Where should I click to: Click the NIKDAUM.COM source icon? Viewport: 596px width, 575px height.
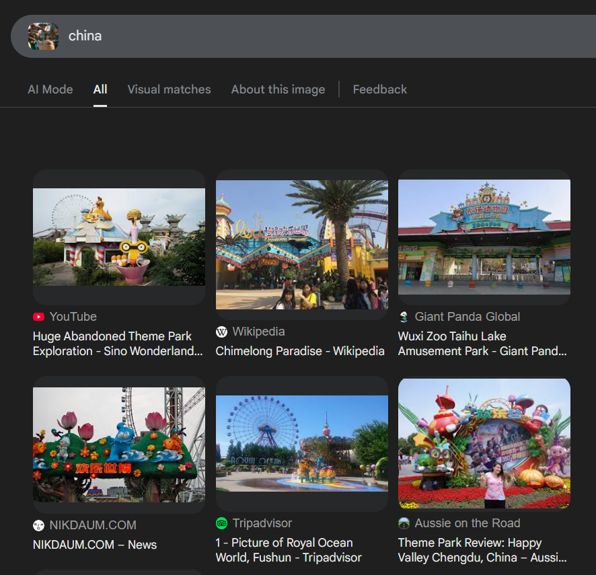pos(39,525)
